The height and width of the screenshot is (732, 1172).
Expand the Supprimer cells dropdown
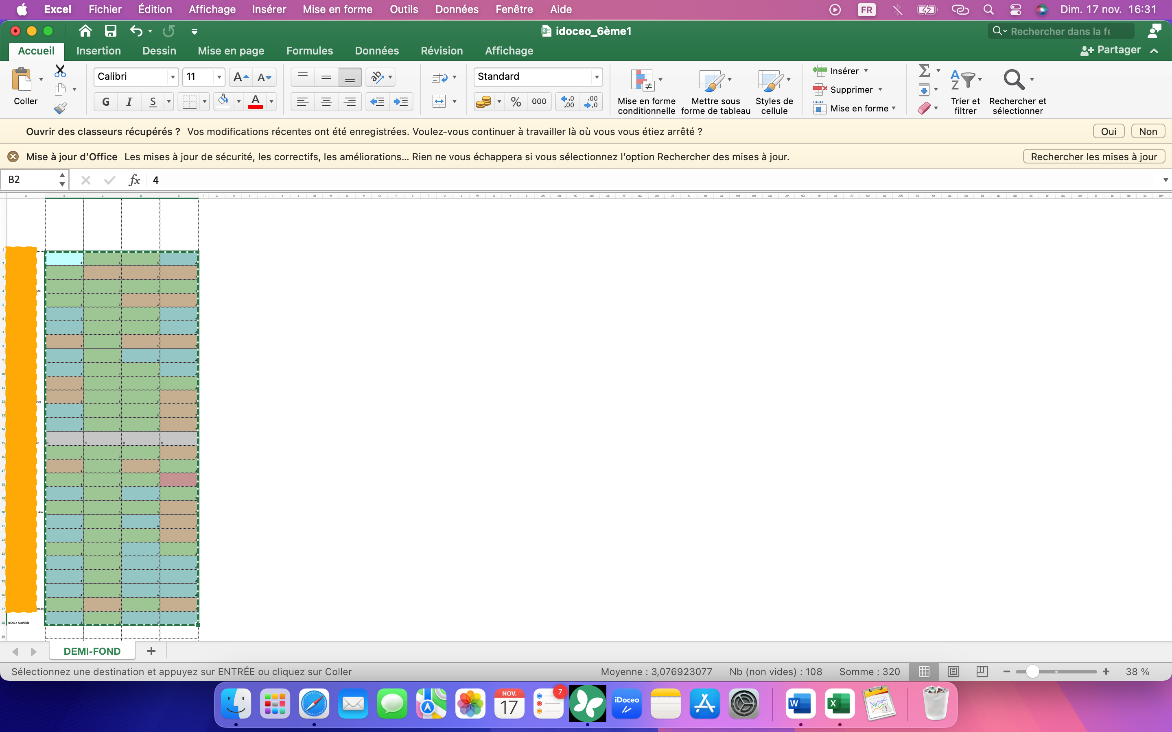tap(880, 89)
